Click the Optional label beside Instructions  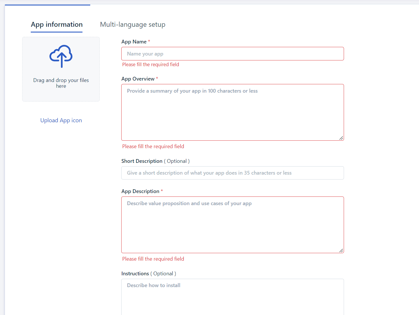(163, 273)
